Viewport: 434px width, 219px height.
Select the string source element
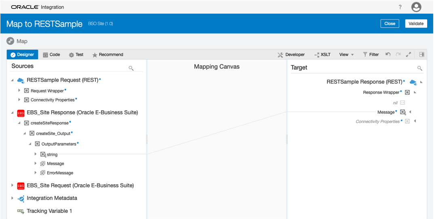(x=52, y=154)
